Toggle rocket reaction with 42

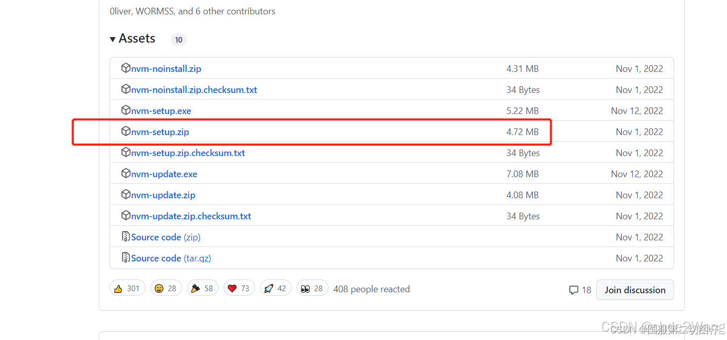pyautogui.click(x=276, y=288)
